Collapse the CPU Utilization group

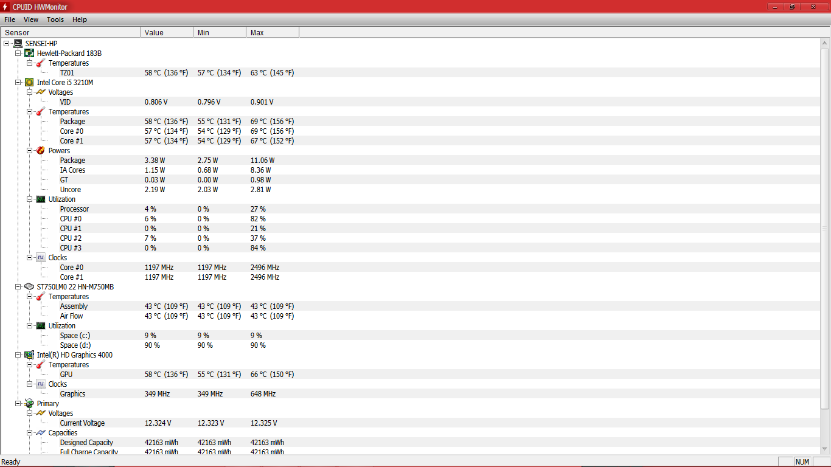click(30, 199)
